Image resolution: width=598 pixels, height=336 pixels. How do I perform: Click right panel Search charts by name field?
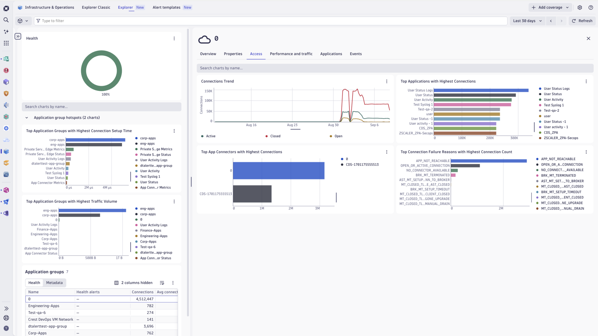(x=395, y=68)
